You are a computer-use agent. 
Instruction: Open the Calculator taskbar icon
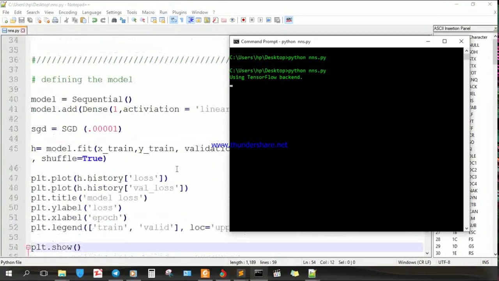[151, 274]
